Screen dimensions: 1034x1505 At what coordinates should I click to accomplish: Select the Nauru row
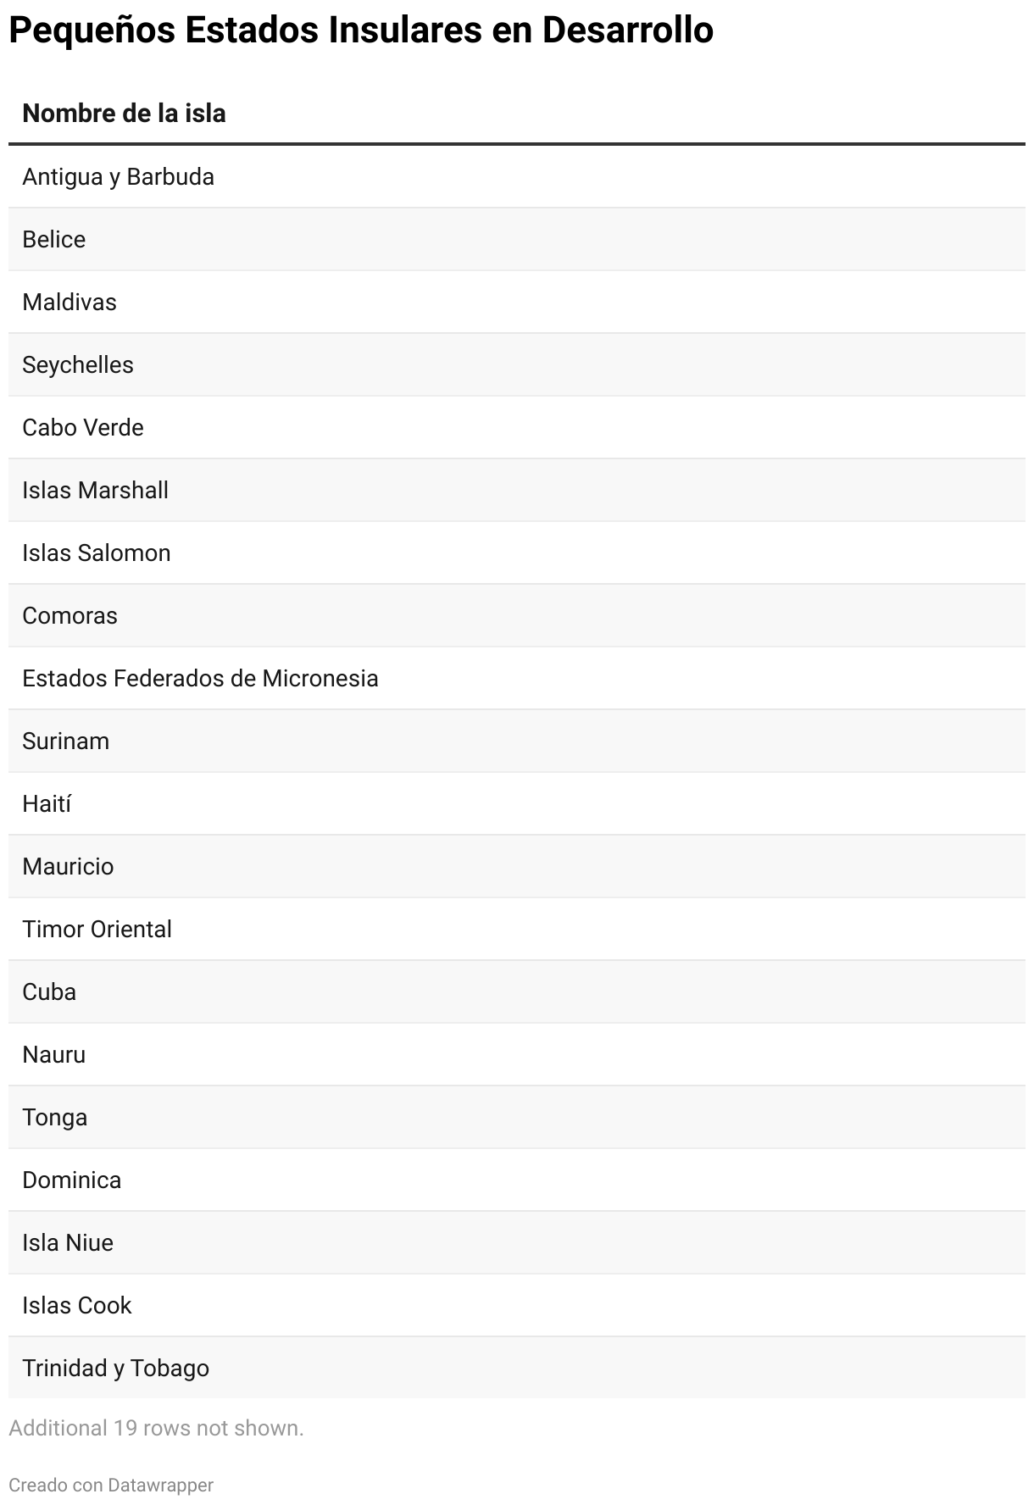(x=54, y=1055)
